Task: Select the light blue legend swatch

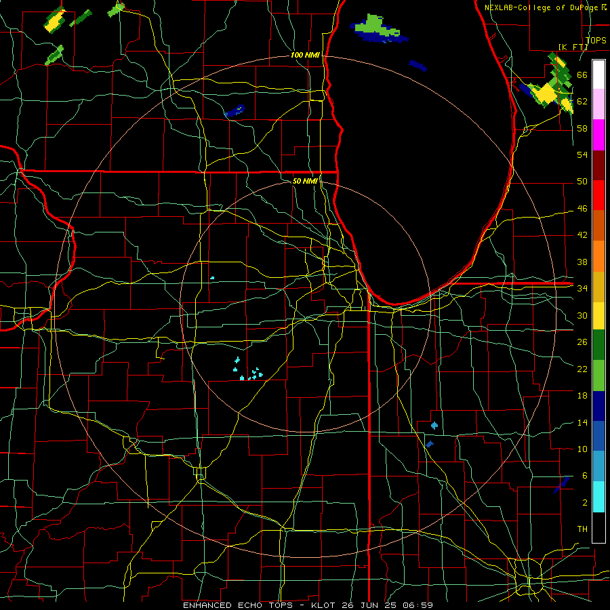Action: pyautogui.click(x=598, y=466)
